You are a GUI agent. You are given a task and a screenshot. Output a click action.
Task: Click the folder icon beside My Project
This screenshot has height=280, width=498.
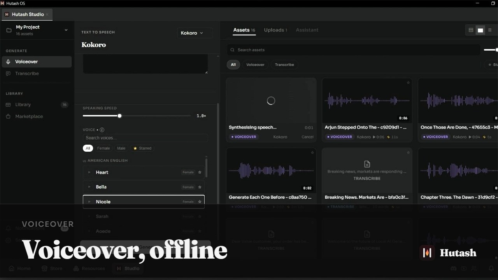point(9,30)
